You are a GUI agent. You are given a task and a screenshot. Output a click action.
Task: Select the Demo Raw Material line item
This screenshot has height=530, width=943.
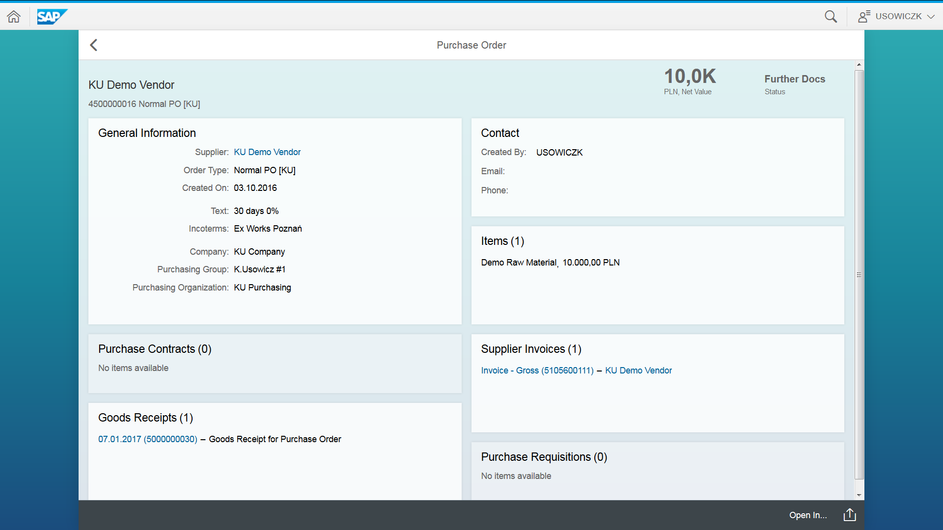coord(550,262)
